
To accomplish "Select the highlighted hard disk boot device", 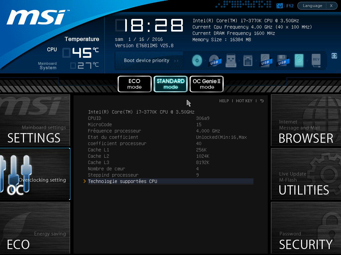I will (299, 60).
